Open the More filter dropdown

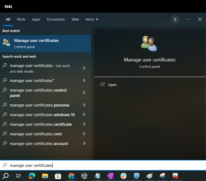point(92,19)
